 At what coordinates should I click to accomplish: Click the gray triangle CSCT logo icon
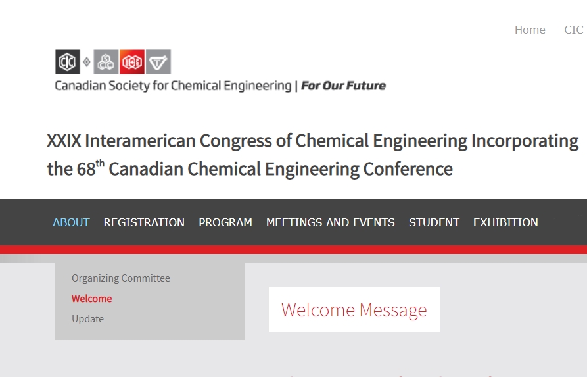pyautogui.click(x=158, y=62)
